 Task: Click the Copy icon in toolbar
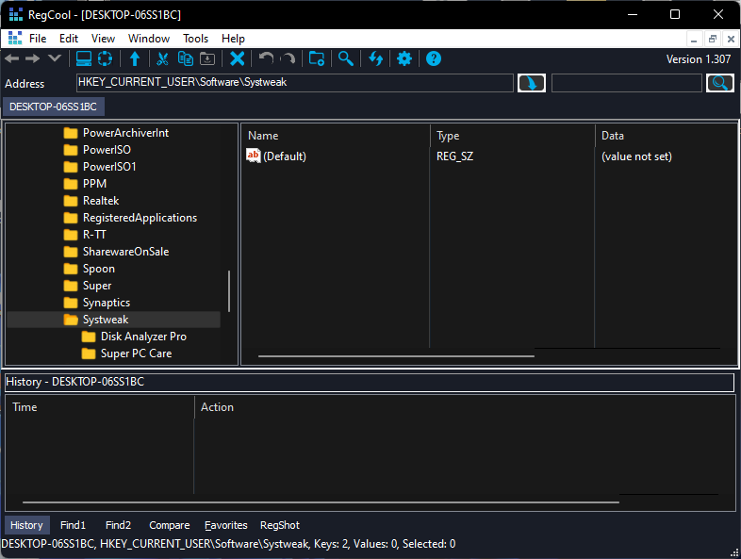coord(185,58)
